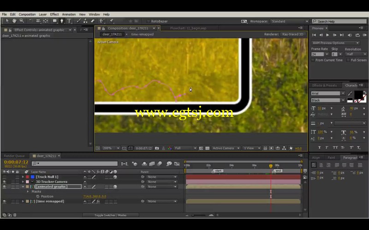Expand the 3D Tracker Camera layer
Image resolution: width=369 pixels, height=230 pixels.
23,182
